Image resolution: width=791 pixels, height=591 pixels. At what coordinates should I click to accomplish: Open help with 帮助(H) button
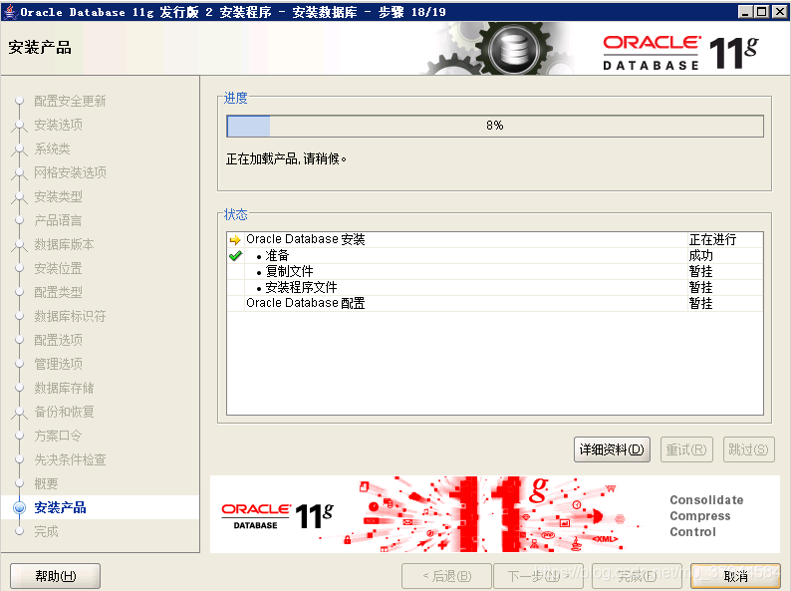coord(55,576)
